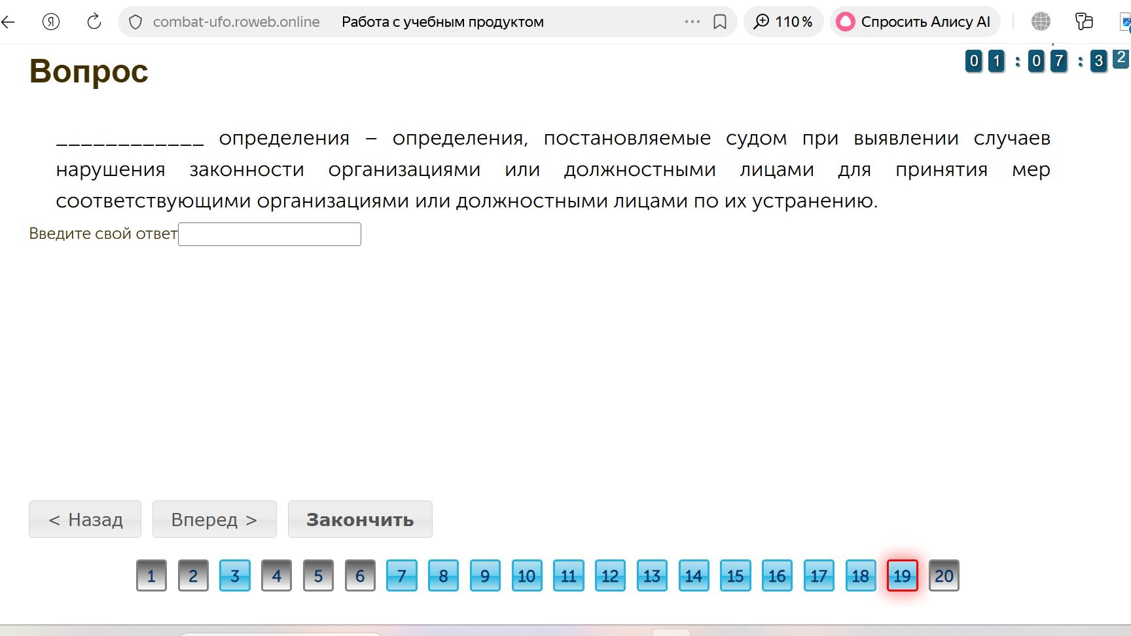Click the 110% zoom indicator
The width and height of the screenshot is (1131, 636).
point(783,22)
